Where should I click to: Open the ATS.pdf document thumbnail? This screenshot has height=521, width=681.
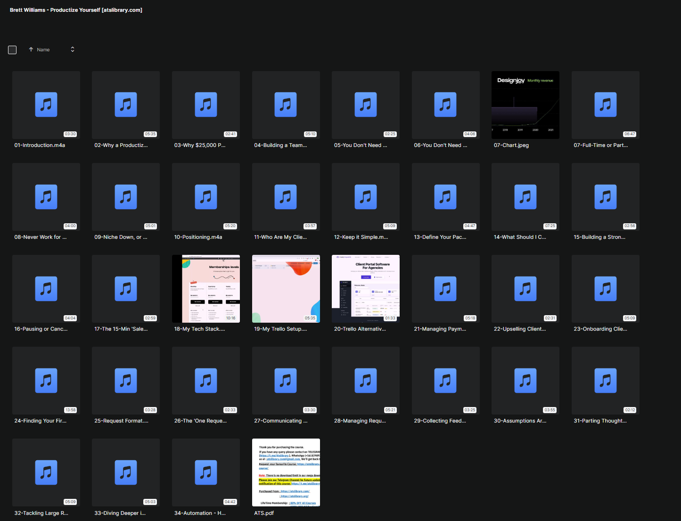pyautogui.click(x=286, y=472)
